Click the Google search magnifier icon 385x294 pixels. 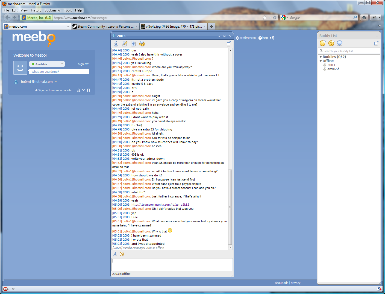click(355, 18)
